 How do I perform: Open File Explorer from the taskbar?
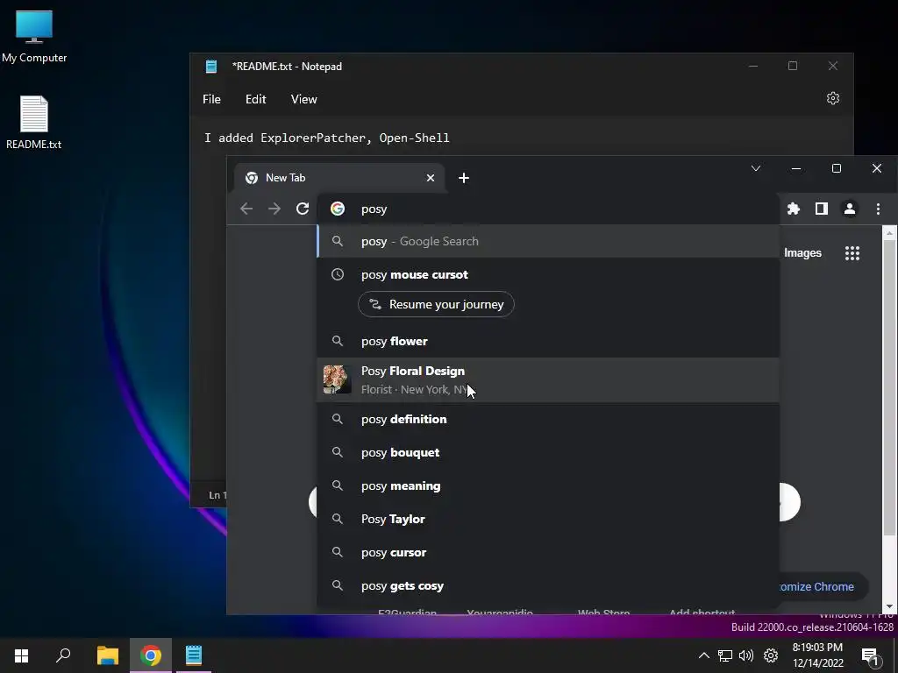108,655
